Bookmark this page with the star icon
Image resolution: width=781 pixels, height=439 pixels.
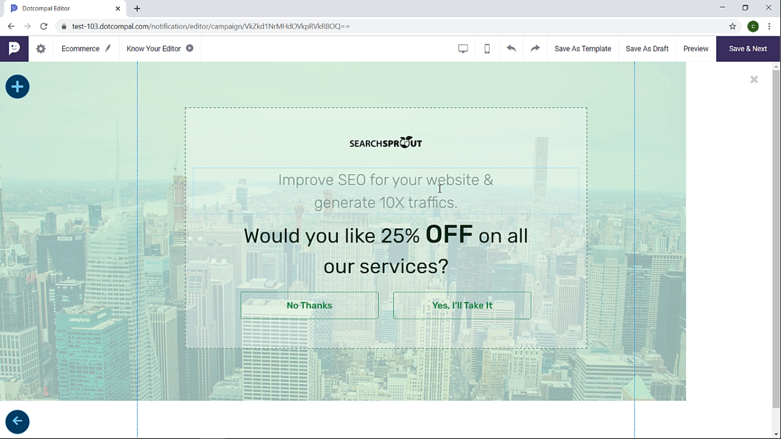click(x=732, y=26)
